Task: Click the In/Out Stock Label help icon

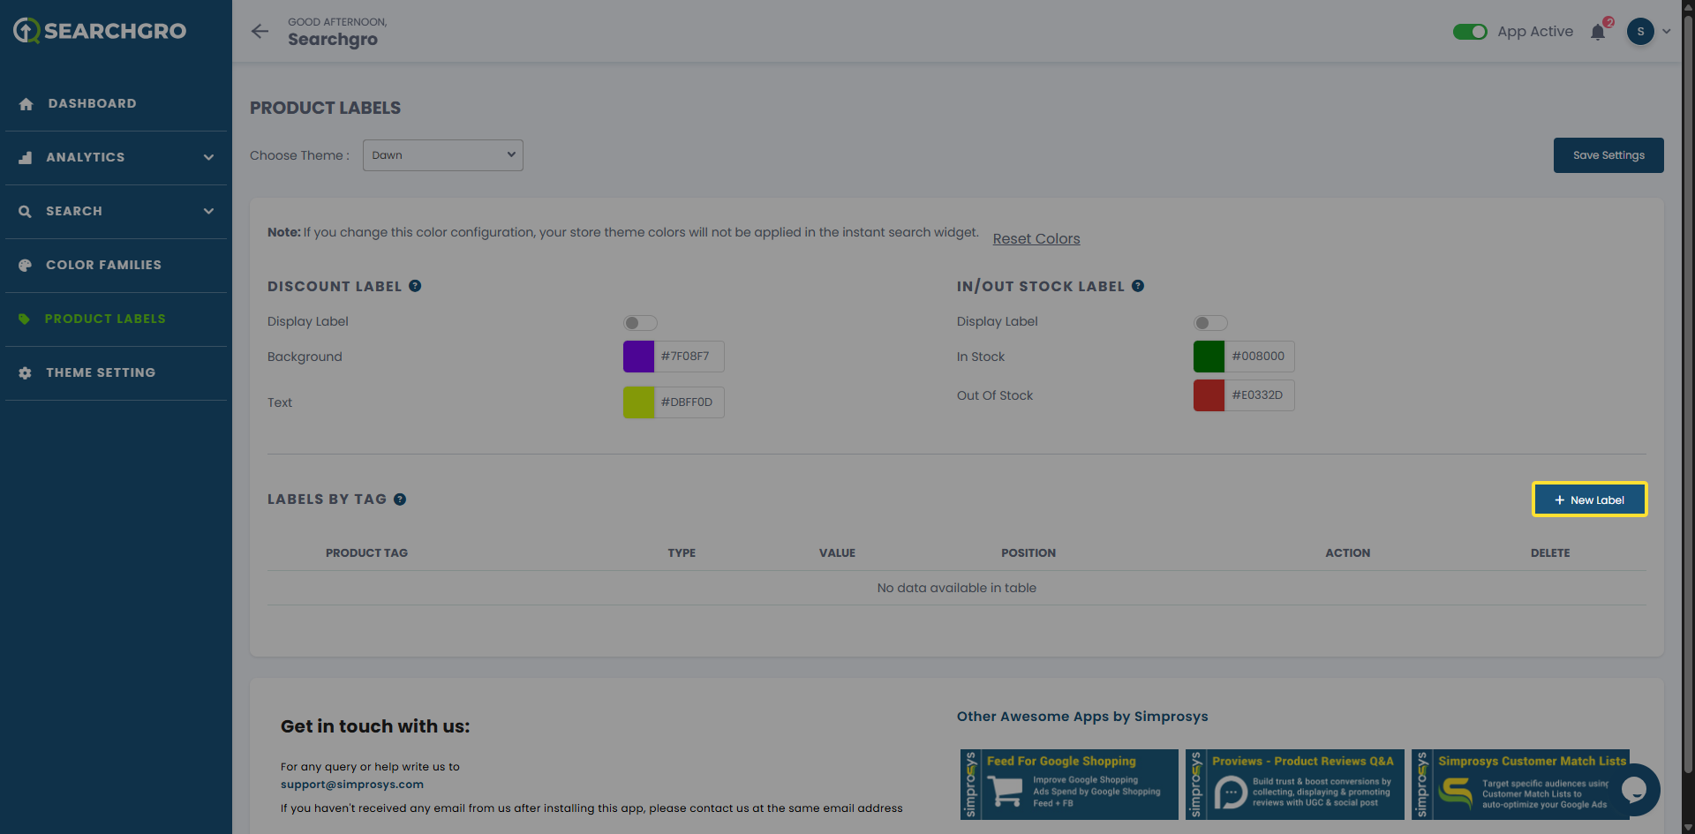Action: (1138, 286)
